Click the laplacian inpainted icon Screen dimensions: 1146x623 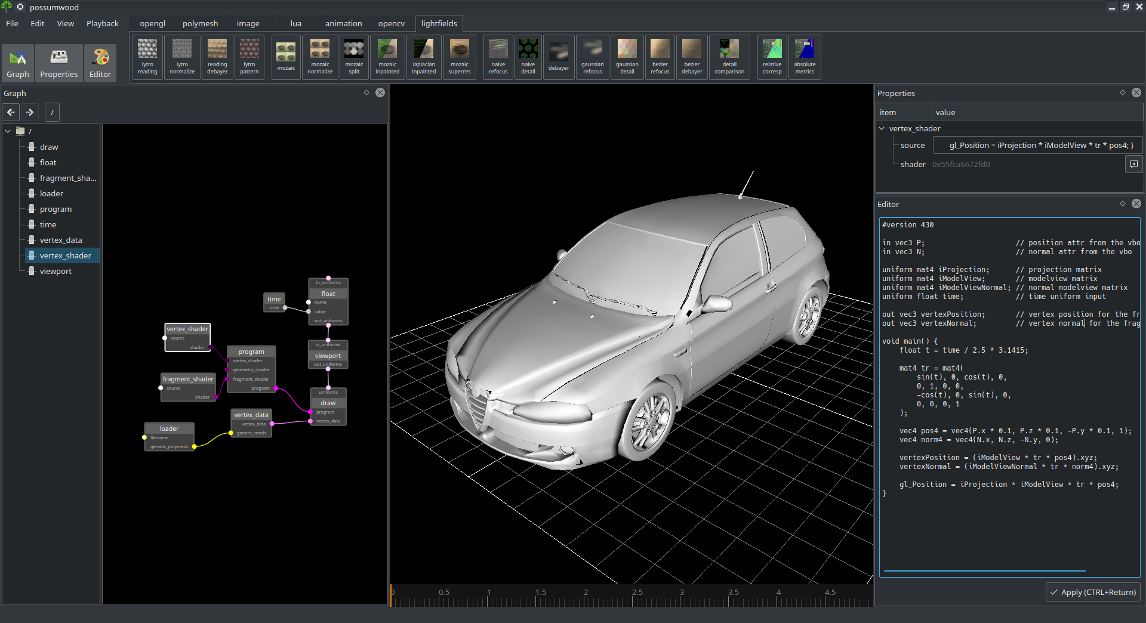coord(424,57)
